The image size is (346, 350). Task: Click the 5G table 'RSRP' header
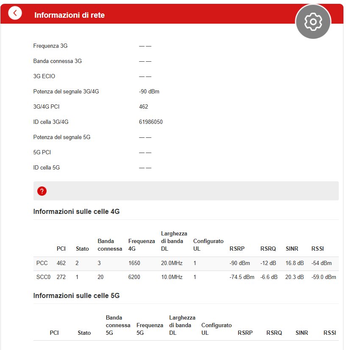click(245, 333)
